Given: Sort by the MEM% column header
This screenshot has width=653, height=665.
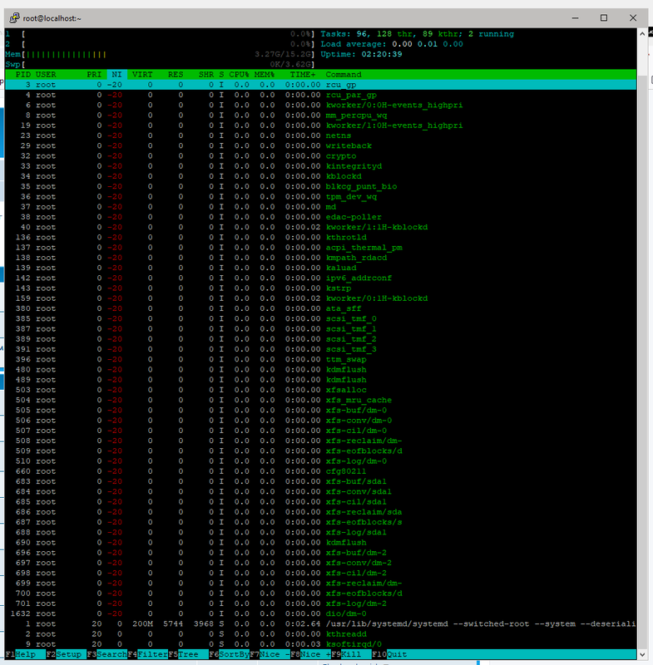Looking at the screenshot, I should [265, 75].
